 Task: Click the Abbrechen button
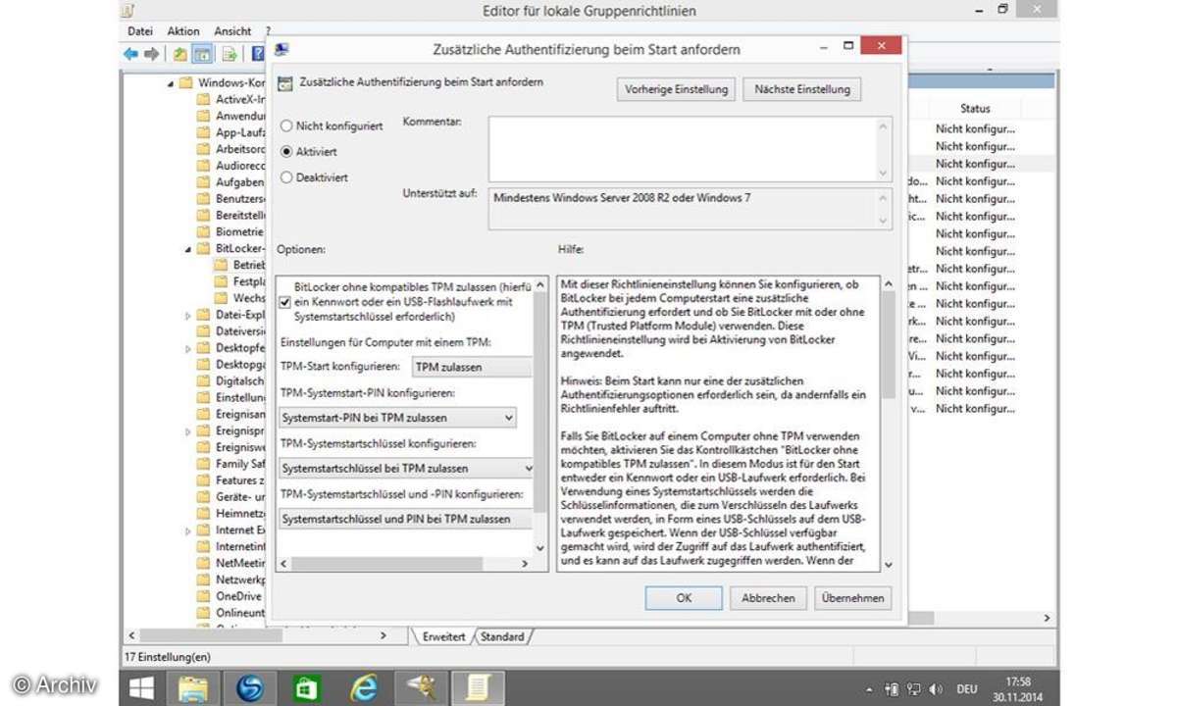768,597
